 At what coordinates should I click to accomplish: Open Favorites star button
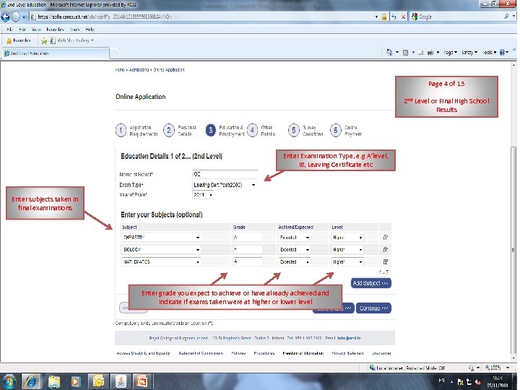coord(19,40)
